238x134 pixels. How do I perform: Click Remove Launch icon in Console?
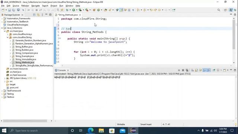click(x=183, y=70)
